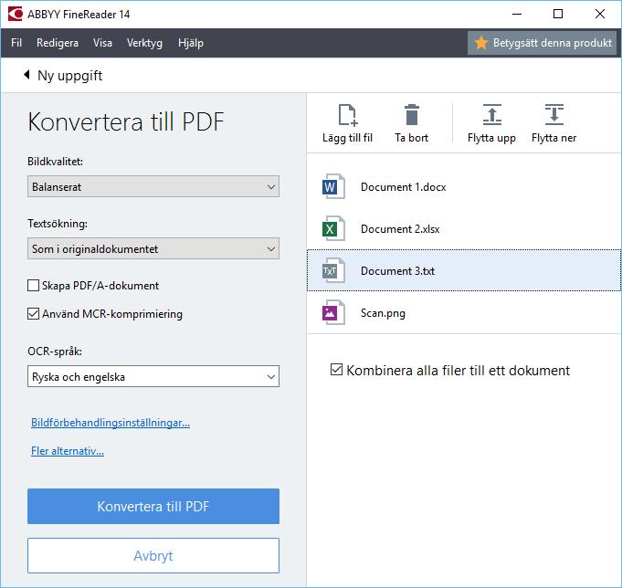Uncheck Använd MCR-komprimiering
622x588 pixels.
tap(33, 313)
